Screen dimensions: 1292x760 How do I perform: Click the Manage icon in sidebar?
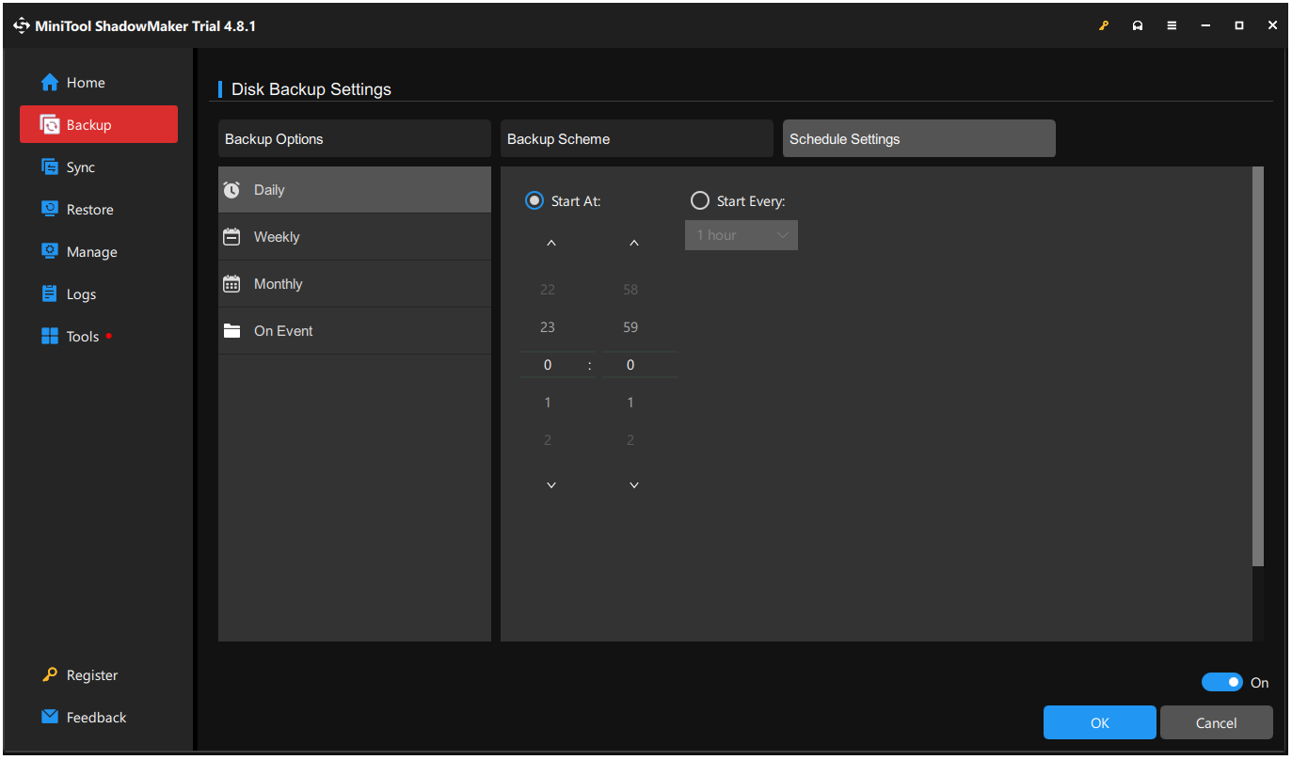pos(50,252)
